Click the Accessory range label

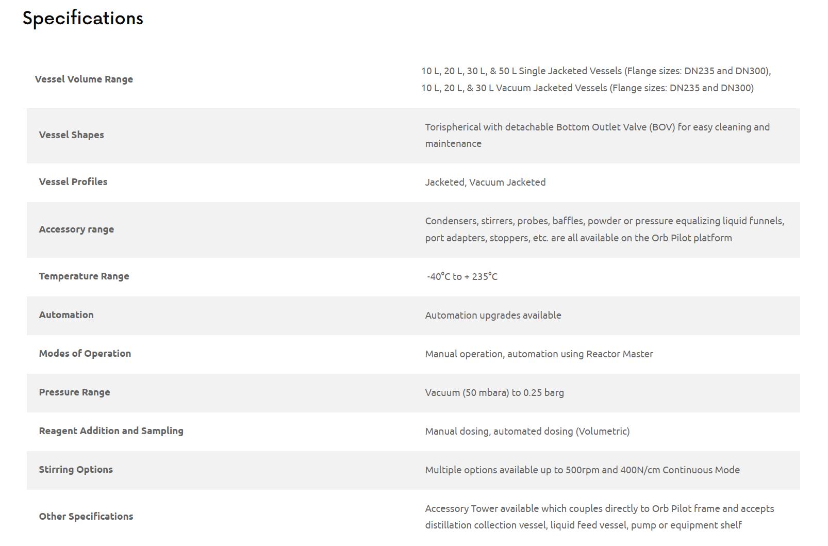click(77, 229)
